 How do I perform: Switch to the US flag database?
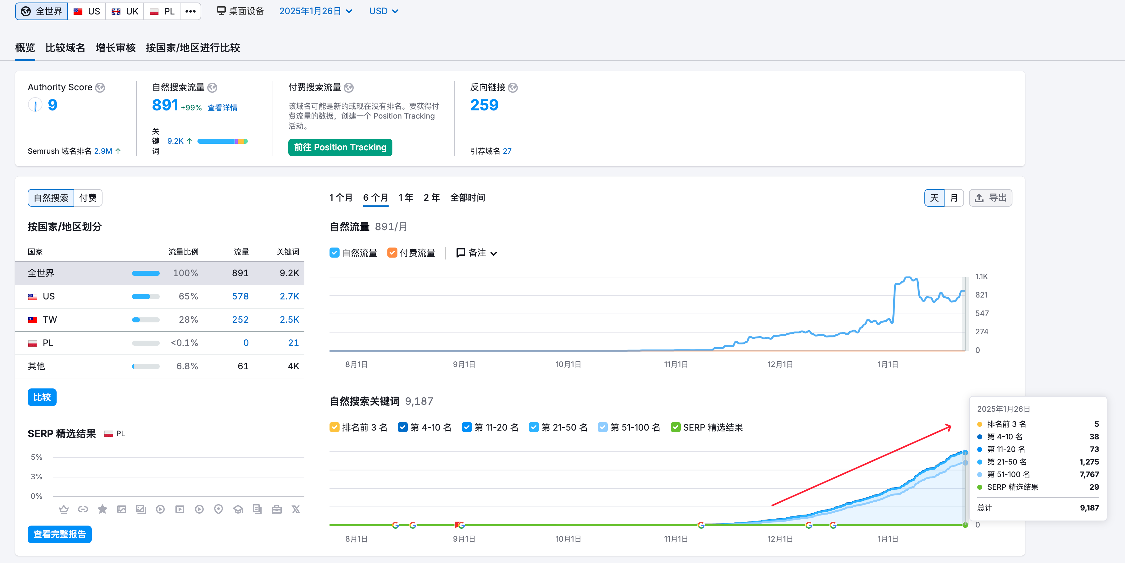(86, 11)
